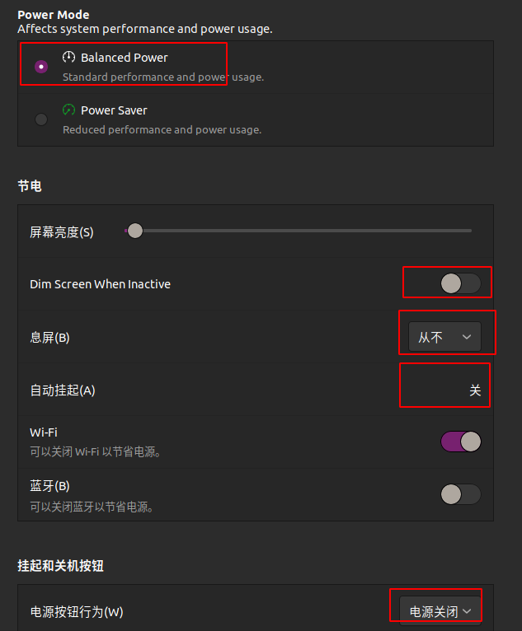The height and width of the screenshot is (631, 522).
Task: Turn on the 蓝牙 Bluetooth switch
Action: 460,494
